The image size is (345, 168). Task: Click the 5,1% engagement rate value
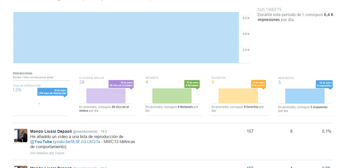[x=327, y=131]
